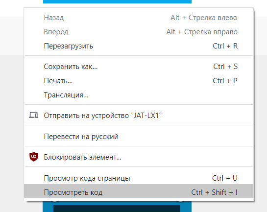Select the disabled Вперед menu entry
267x212 pixels.
pyautogui.click(x=139, y=32)
